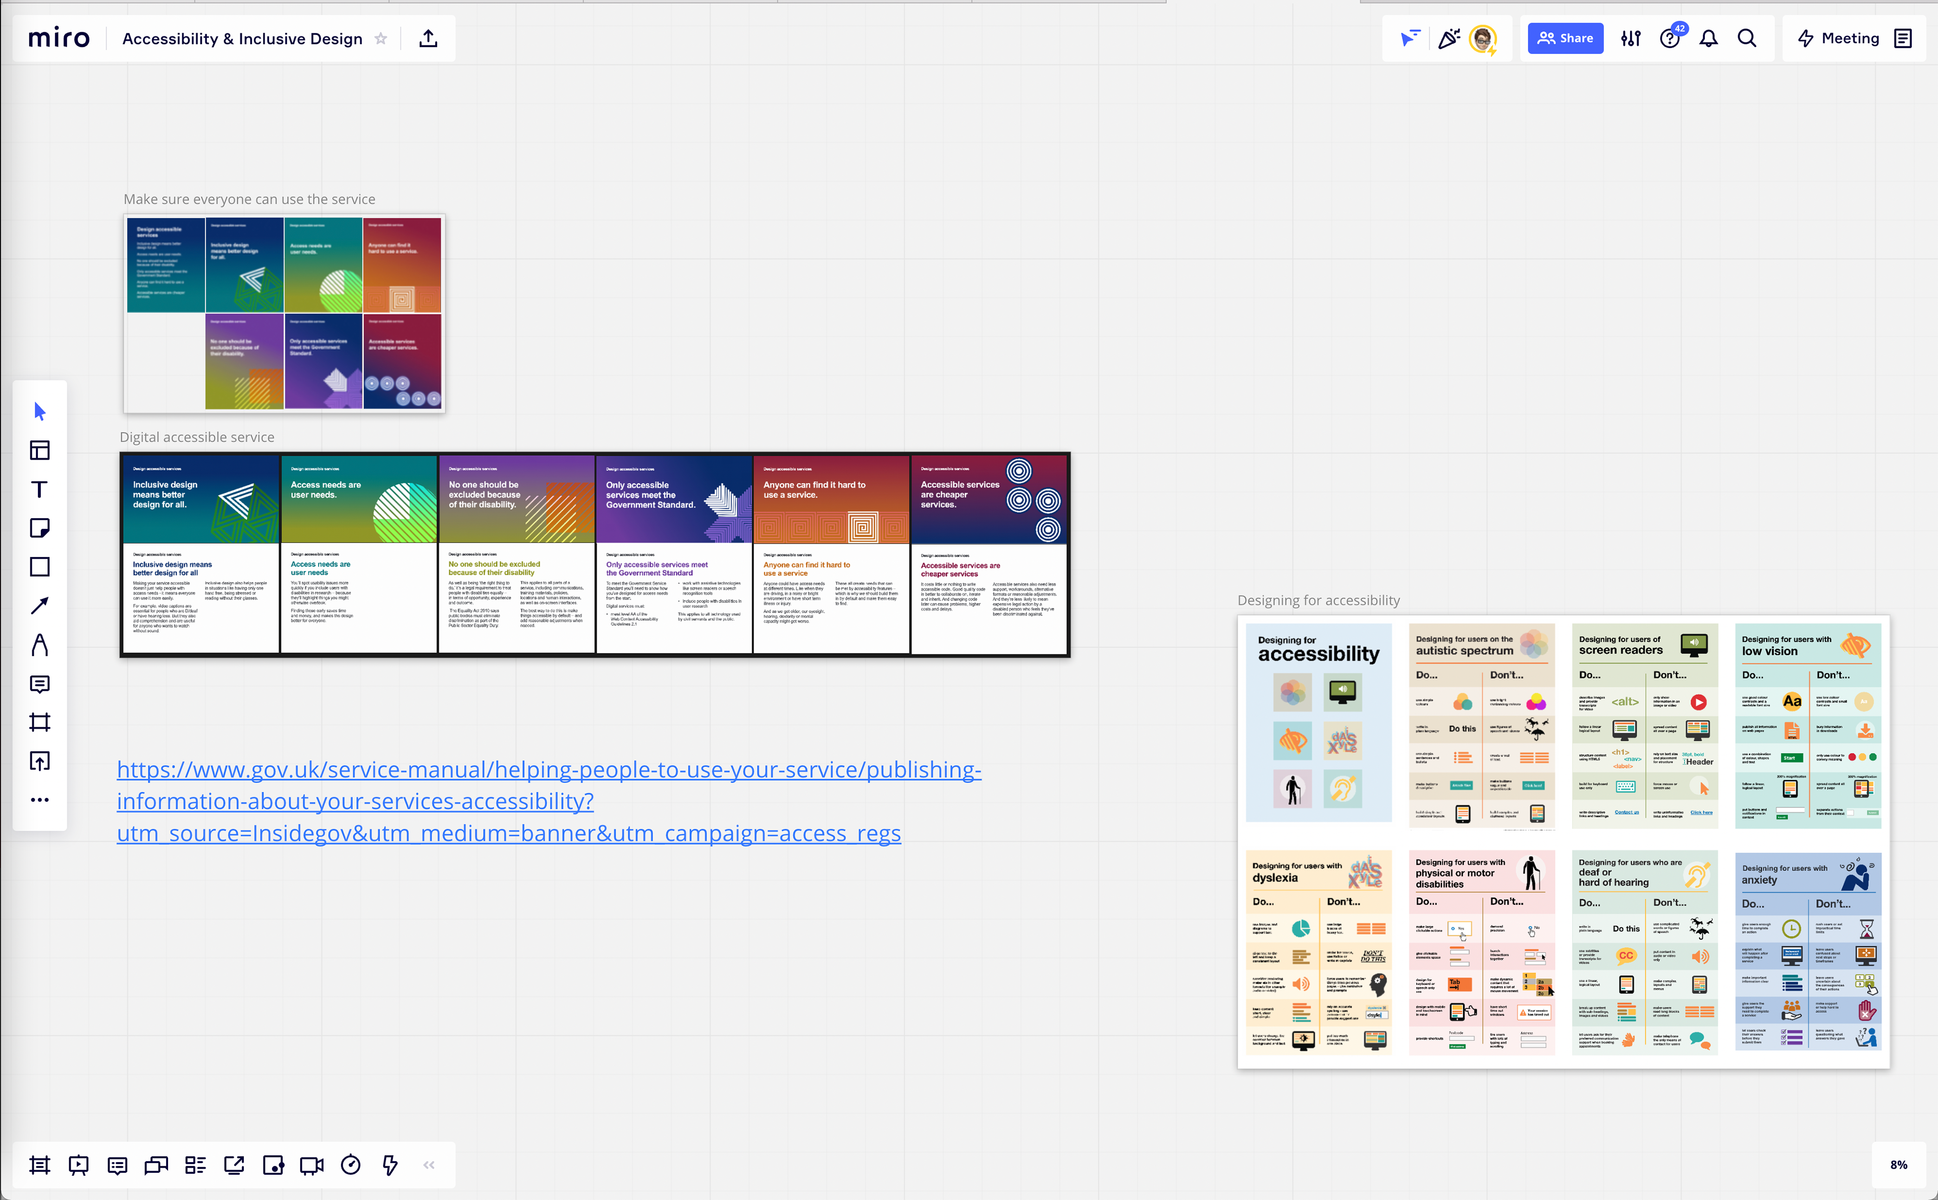Click the Upload tool icon
1938x1200 pixels.
[40, 761]
